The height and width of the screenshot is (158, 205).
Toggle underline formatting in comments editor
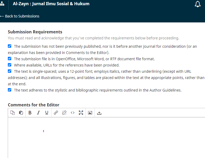(47, 113)
